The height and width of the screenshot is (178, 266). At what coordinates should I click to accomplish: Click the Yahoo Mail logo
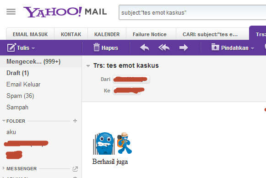point(65,12)
